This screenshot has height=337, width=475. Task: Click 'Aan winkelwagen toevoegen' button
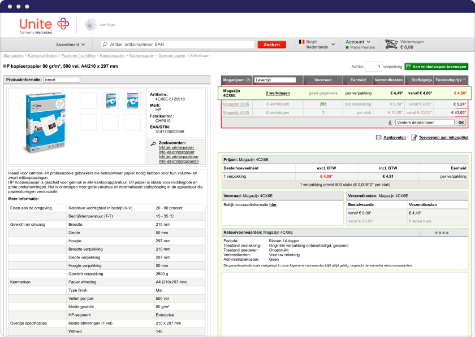pos(436,67)
